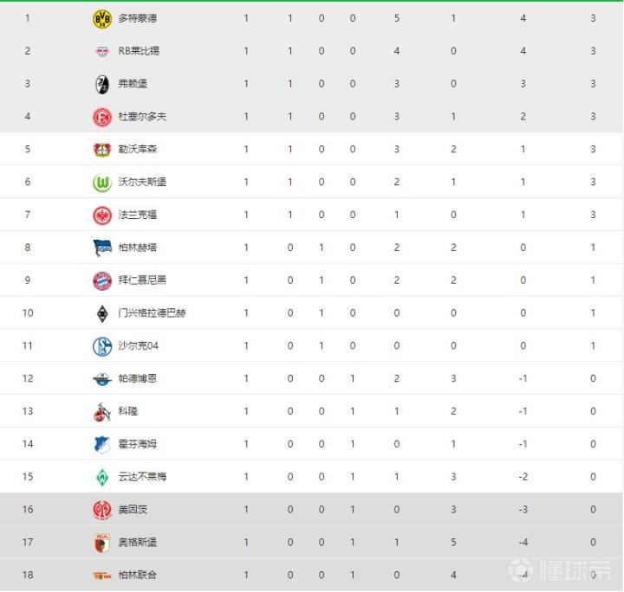Open team name 柏林联合
The width and height of the screenshot is (624, 592).
(138, 575)
